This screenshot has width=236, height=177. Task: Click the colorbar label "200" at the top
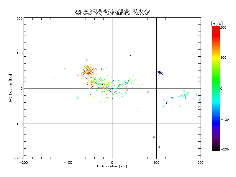[x=223, y=27]
